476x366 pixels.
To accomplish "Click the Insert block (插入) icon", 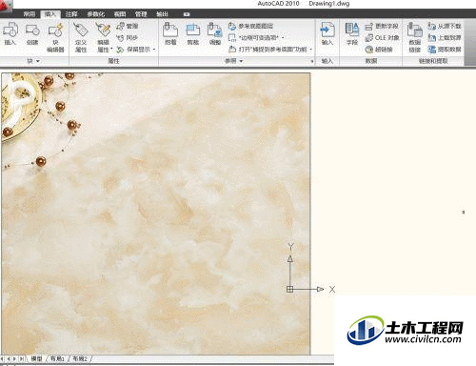I will tap(10, 30).
